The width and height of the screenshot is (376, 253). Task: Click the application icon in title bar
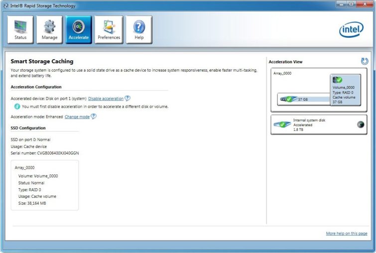tap(6, 6)
